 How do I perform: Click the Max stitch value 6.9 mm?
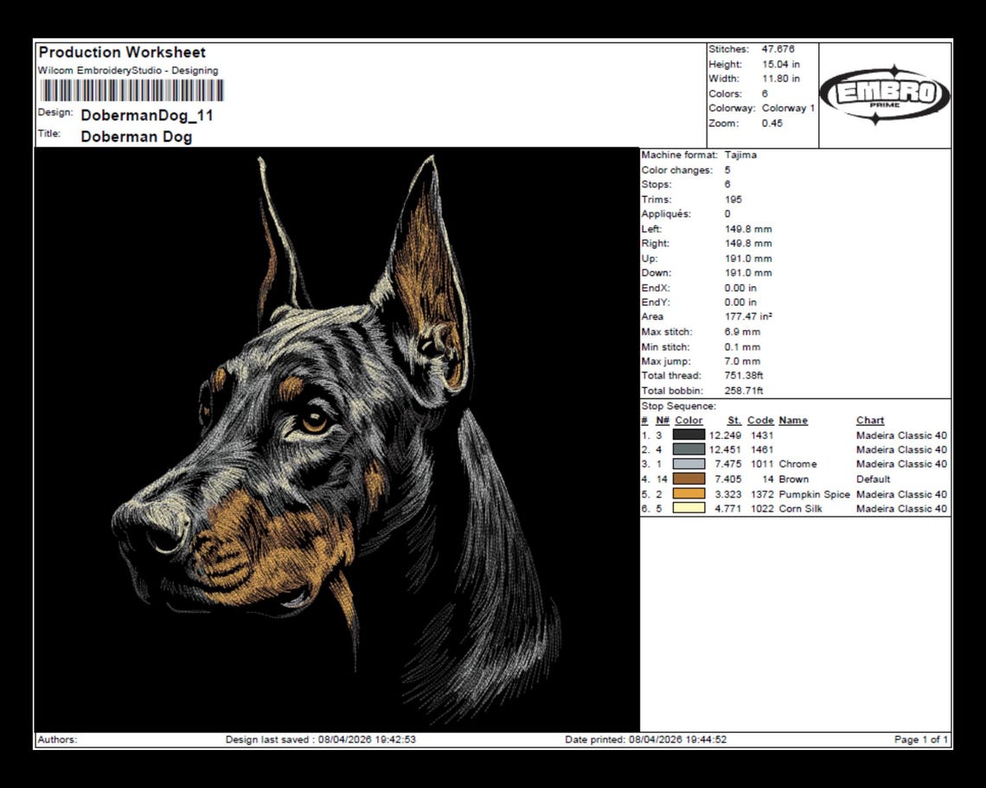point(743,332)
